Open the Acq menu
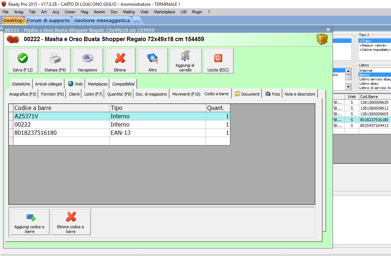This screenshot has height=256, width=391. click(56, 12)
